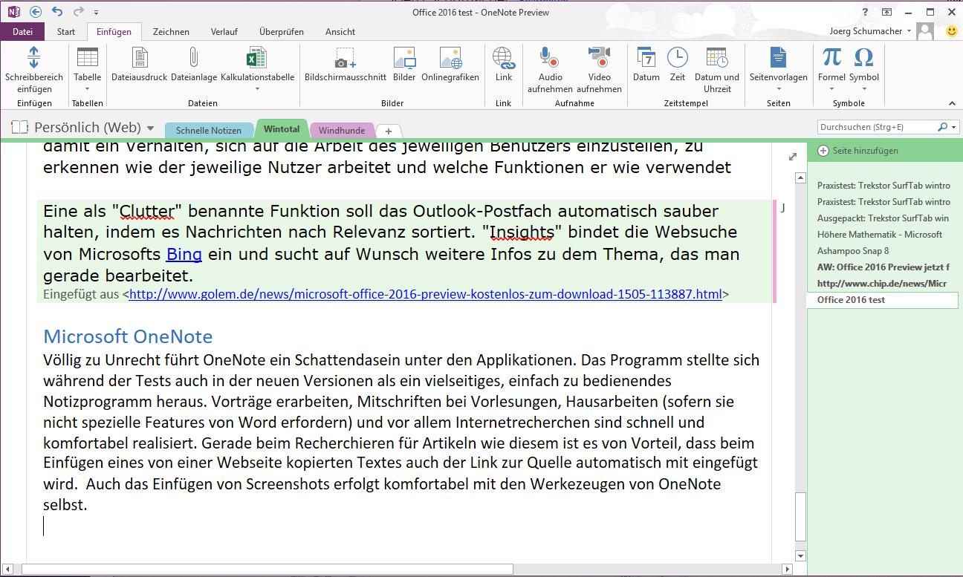Click the OneNote application icon

click(13, 12)
